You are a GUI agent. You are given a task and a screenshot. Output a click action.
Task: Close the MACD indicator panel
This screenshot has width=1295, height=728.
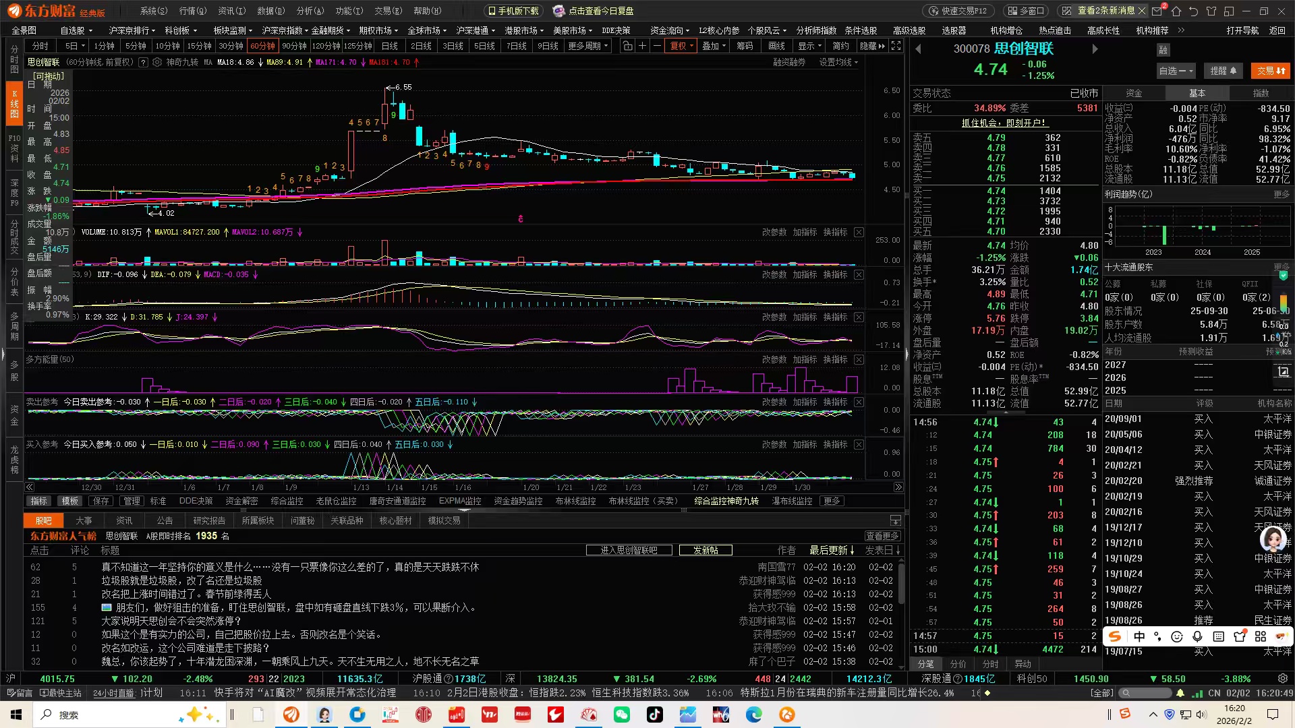[859, 274]
